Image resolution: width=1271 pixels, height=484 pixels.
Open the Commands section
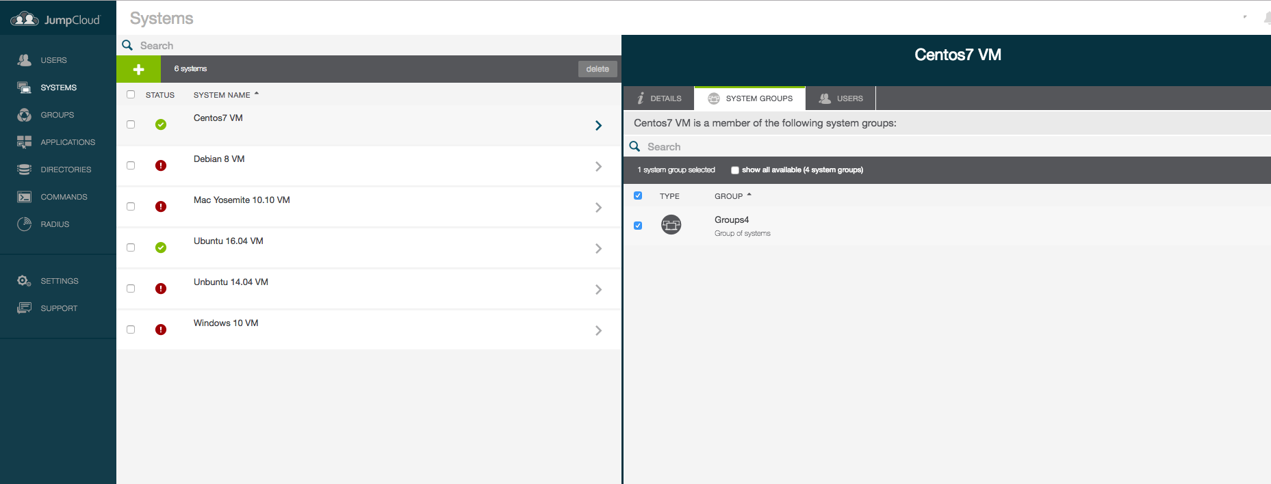[x=63, y=197]
